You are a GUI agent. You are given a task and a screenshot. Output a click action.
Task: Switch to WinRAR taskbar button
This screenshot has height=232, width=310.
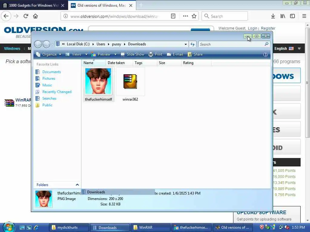click(x=151, y=227)
